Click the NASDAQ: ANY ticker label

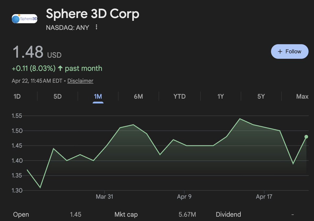(68, 28)
